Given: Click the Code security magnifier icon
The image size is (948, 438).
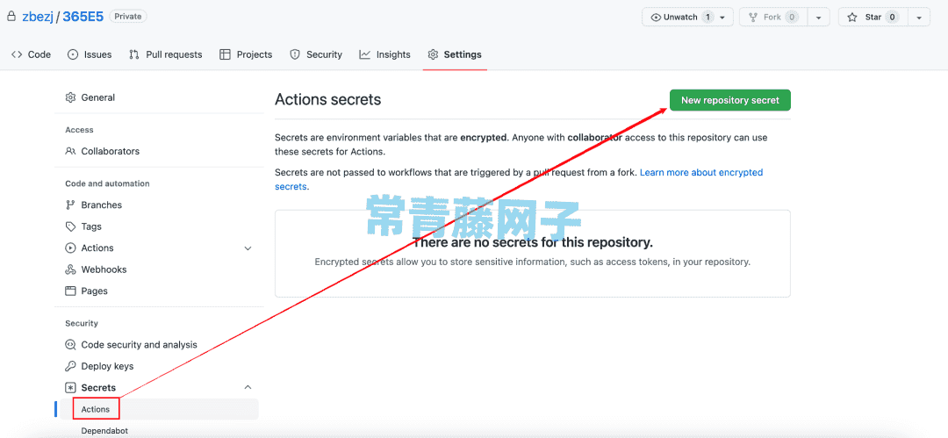Looking at the screenshot, I should tap(70, 345).
